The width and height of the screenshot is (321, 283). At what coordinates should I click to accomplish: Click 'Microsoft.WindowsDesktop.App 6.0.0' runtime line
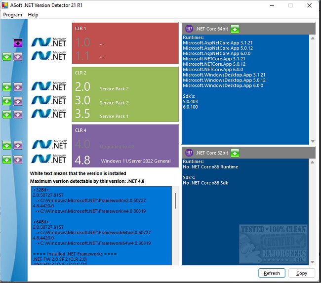point(223,85)
